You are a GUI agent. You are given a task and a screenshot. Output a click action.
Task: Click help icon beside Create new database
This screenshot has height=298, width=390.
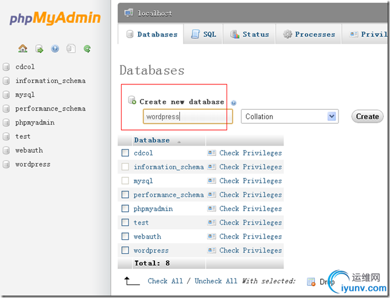click(x=234, y=103)
